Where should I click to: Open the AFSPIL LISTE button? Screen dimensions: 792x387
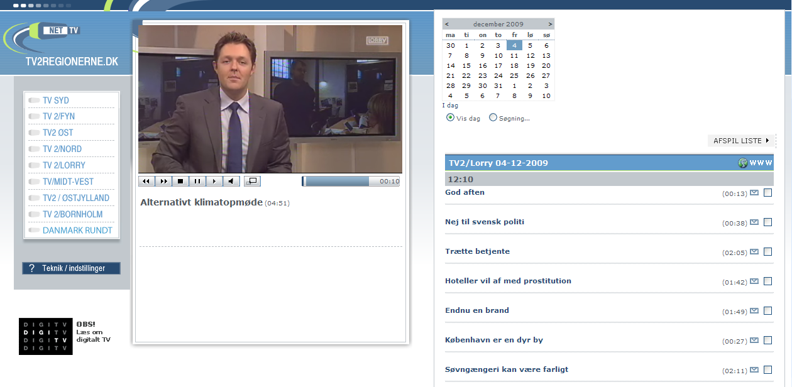coord(742,141)
